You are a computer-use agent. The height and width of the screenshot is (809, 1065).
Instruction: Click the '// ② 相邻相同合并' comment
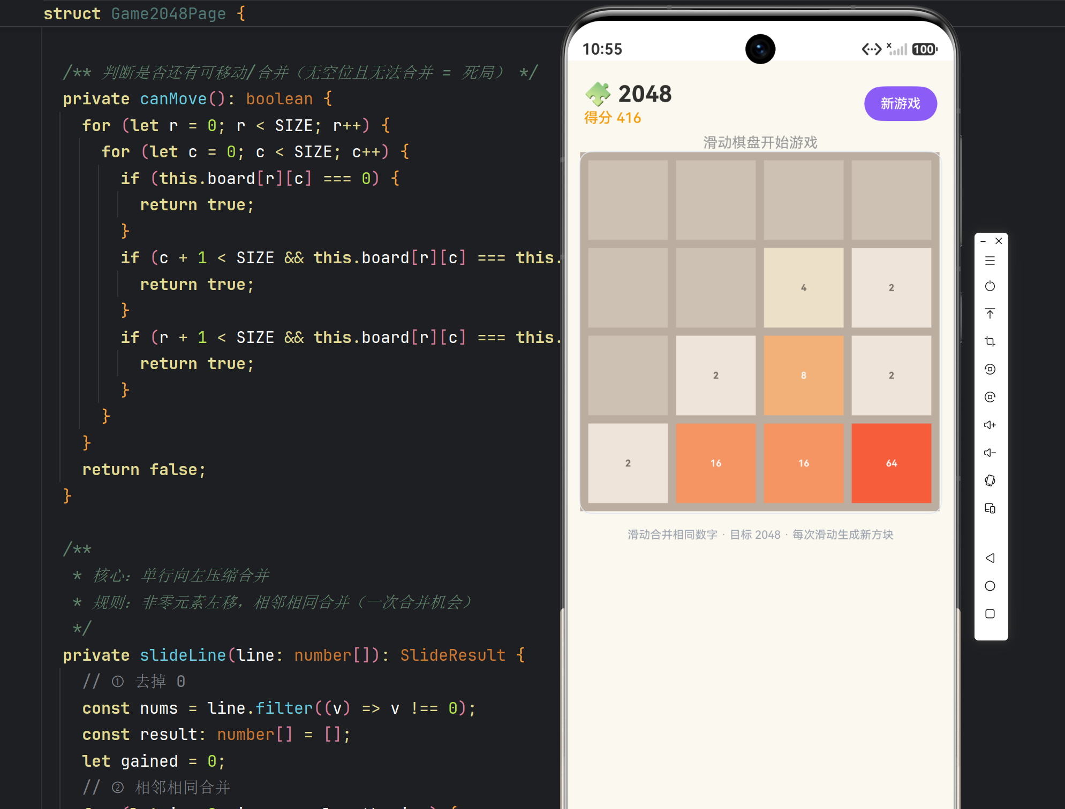(x=156, y=787)
